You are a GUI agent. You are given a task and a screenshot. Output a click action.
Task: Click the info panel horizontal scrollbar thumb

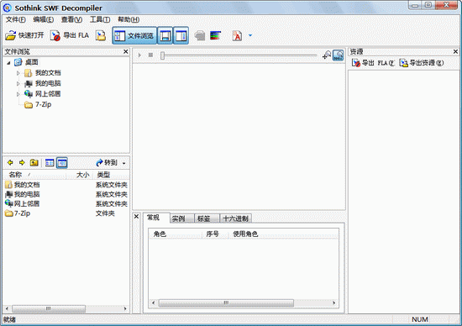[x=226, y=302]
